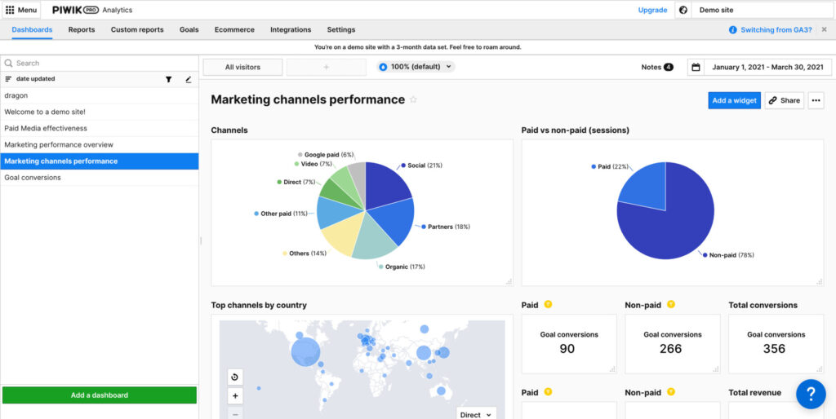
Task: Click the edit pencil icon in sidebar
Action: (x=189, y=79)
